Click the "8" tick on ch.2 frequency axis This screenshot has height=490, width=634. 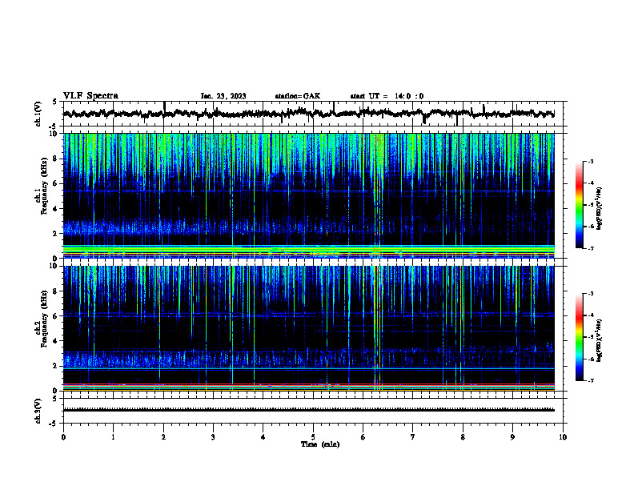coord(56,291)
